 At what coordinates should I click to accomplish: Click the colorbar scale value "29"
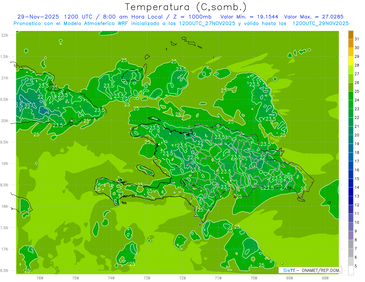[357, 56]
